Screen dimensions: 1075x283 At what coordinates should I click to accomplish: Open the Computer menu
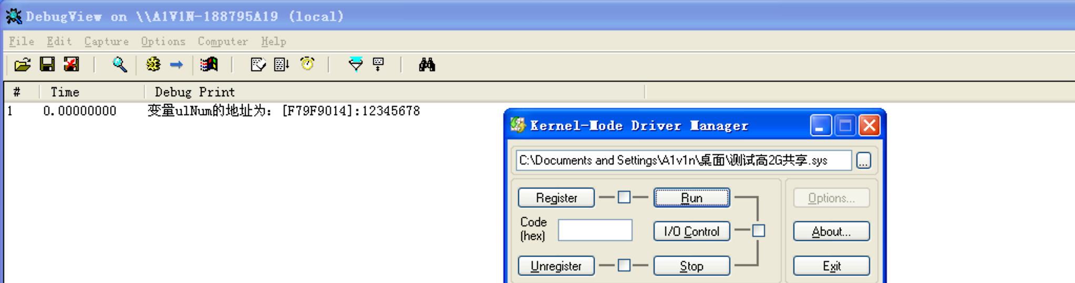pyautogui.click(x=223, y=41)
